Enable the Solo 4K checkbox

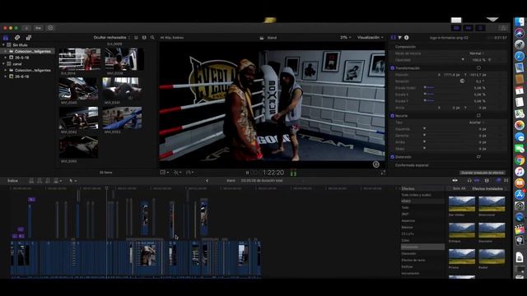(450, 188)
